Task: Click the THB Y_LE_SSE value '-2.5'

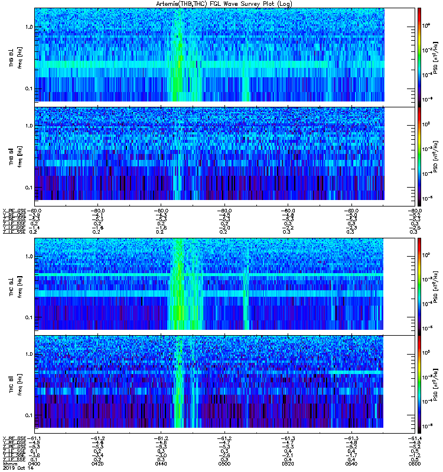Action: tap(415, 228)
